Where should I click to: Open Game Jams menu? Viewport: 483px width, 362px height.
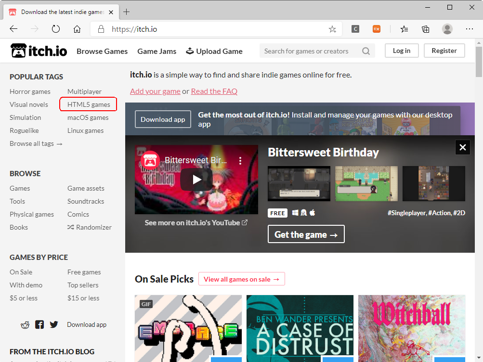[x=157, y=51]
